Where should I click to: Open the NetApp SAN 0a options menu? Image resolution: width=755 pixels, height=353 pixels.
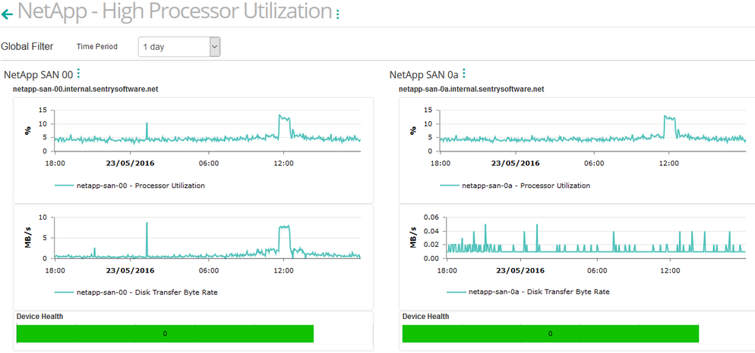tap(463, 73)
